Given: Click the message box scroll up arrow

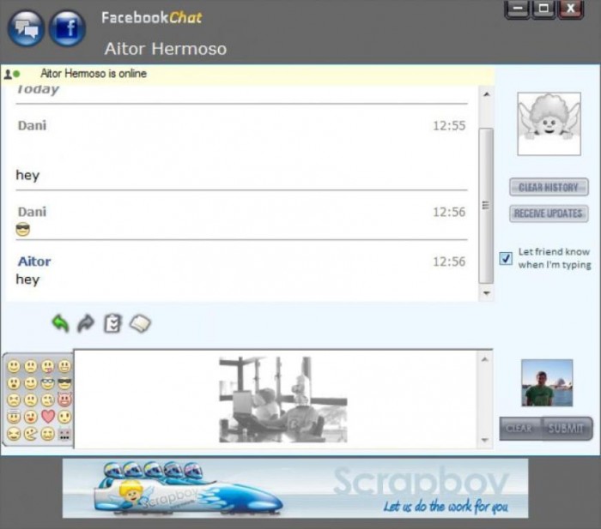Looking at the screenshot, I should pos(485,359).
